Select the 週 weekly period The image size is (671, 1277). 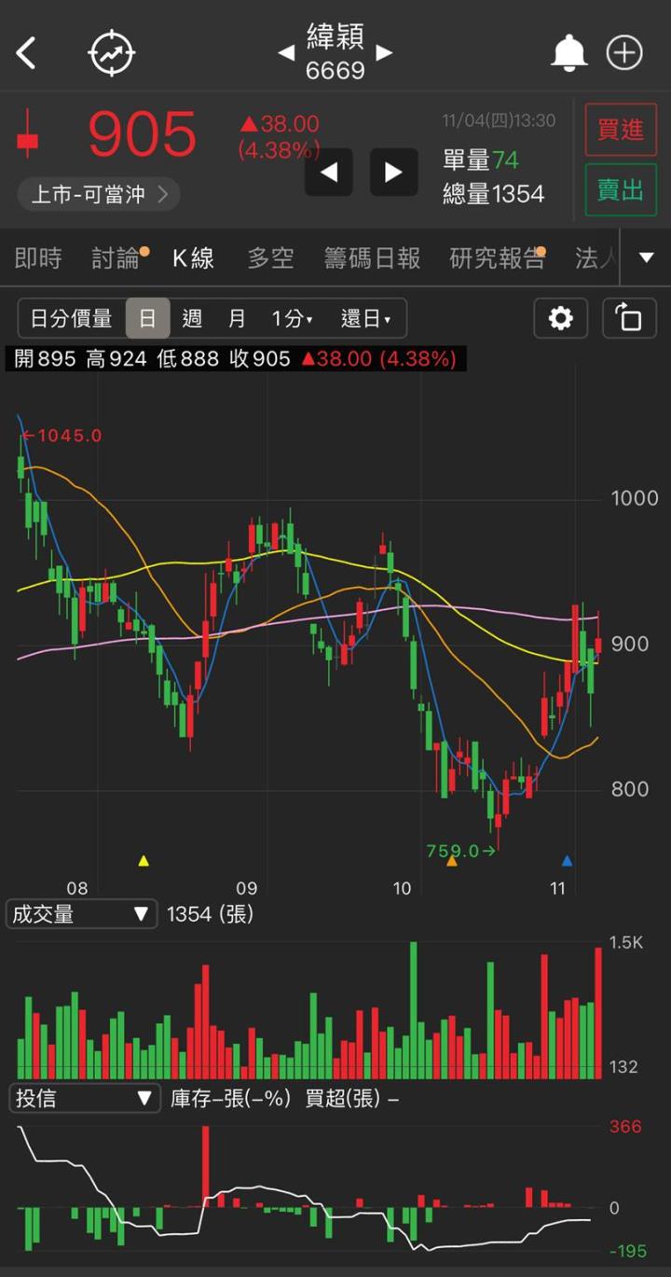coord(192,318)
